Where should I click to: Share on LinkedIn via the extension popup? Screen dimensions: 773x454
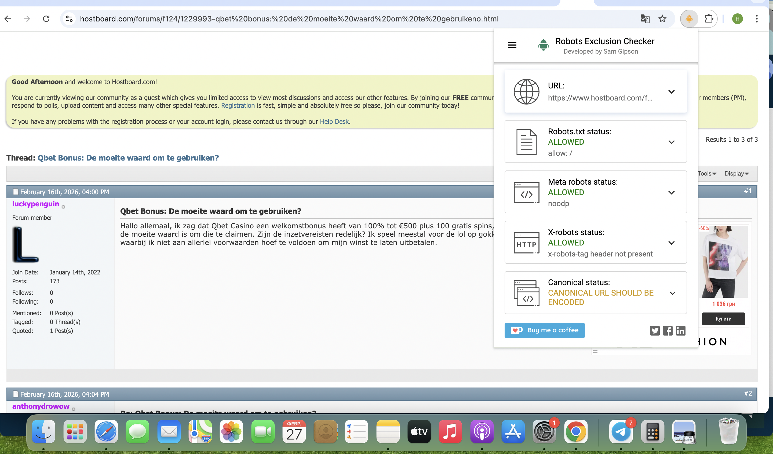coord(680,330)
